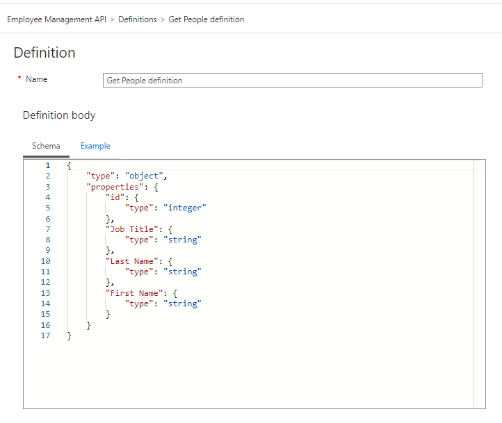Click line number 17 in the gutter
The height and width of the screenshot is (423, 502).
point(45,335)
